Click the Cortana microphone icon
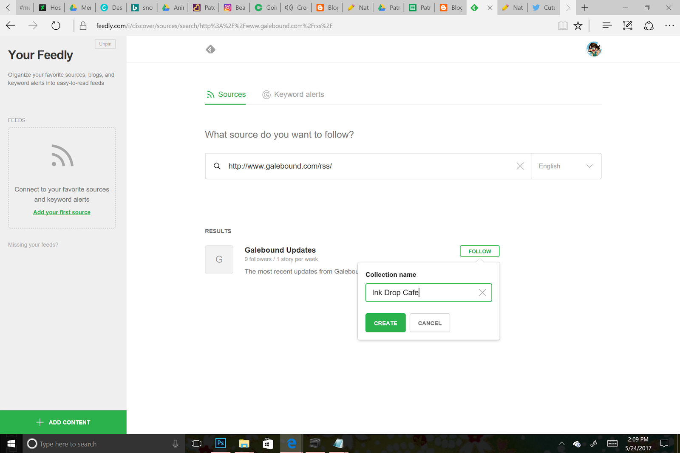The width and height of the screenshot is (680, 453). (176, 444)
